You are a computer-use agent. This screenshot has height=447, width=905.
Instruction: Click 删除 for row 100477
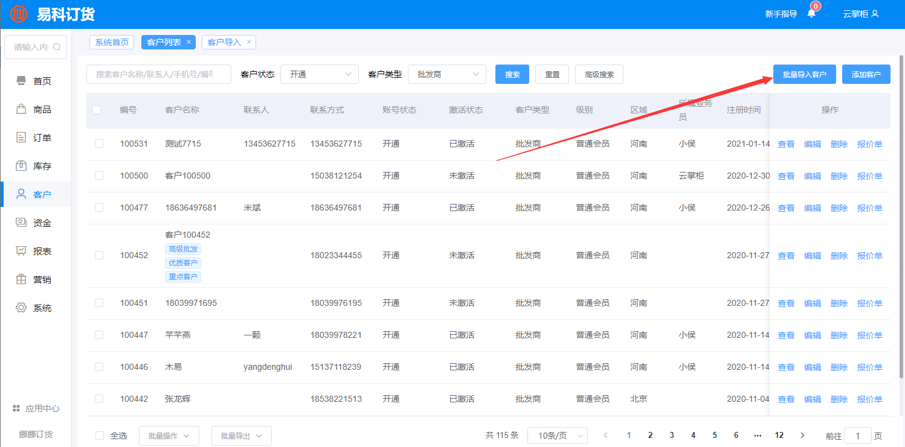[839, 208]
